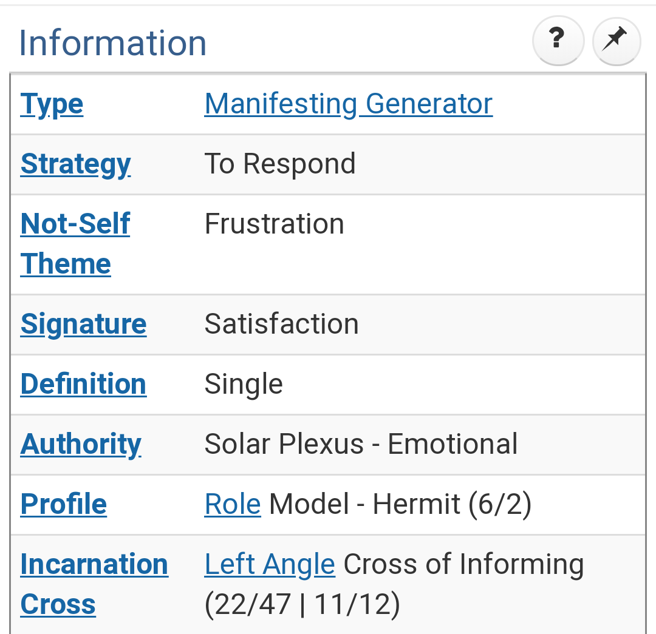Viewport: 656px width, 634px height.
Task: Click the Single definition value
Action: pyautogui.click(x=244, y=384)
